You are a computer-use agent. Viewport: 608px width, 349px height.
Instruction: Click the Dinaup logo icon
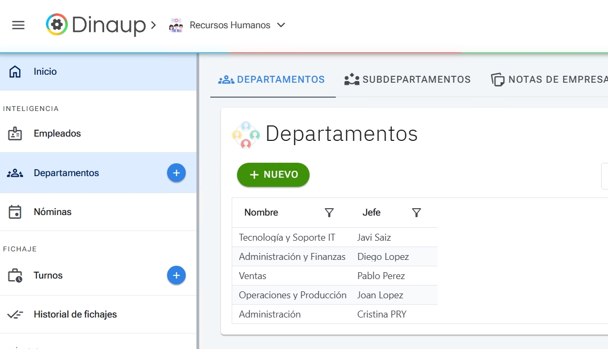57,25
